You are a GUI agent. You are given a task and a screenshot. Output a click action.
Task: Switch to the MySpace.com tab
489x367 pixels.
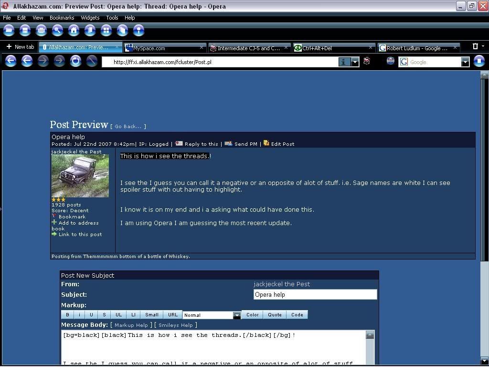pyautogui.click(x=162, y=48)
